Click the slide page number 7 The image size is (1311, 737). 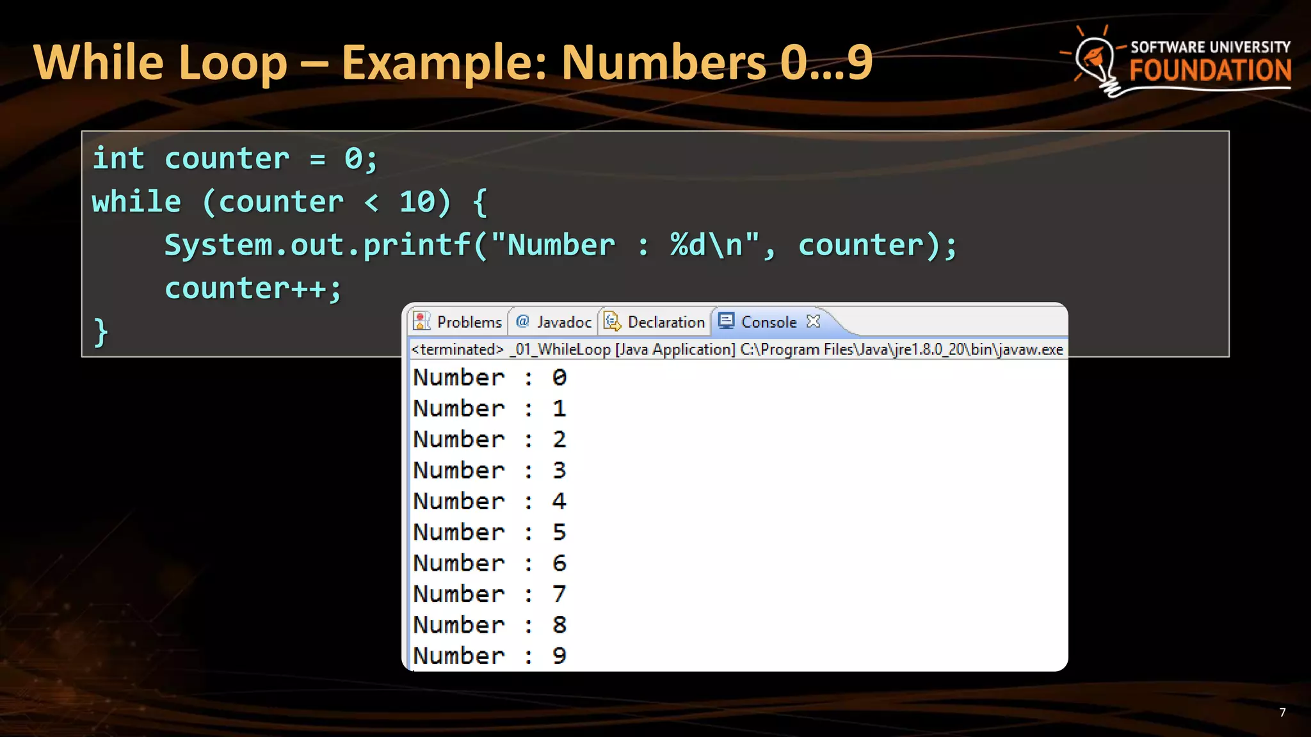point(1282,713)
